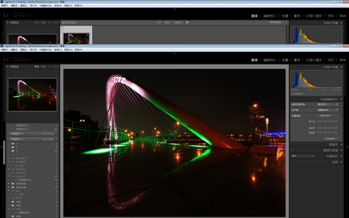Viewport: 349px width, 218px height.
Task: Click the f/22 readout below histogram
Action: [323, 90]
